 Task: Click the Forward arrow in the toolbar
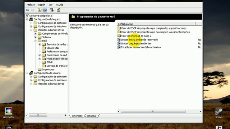click(x=32, y=10)
